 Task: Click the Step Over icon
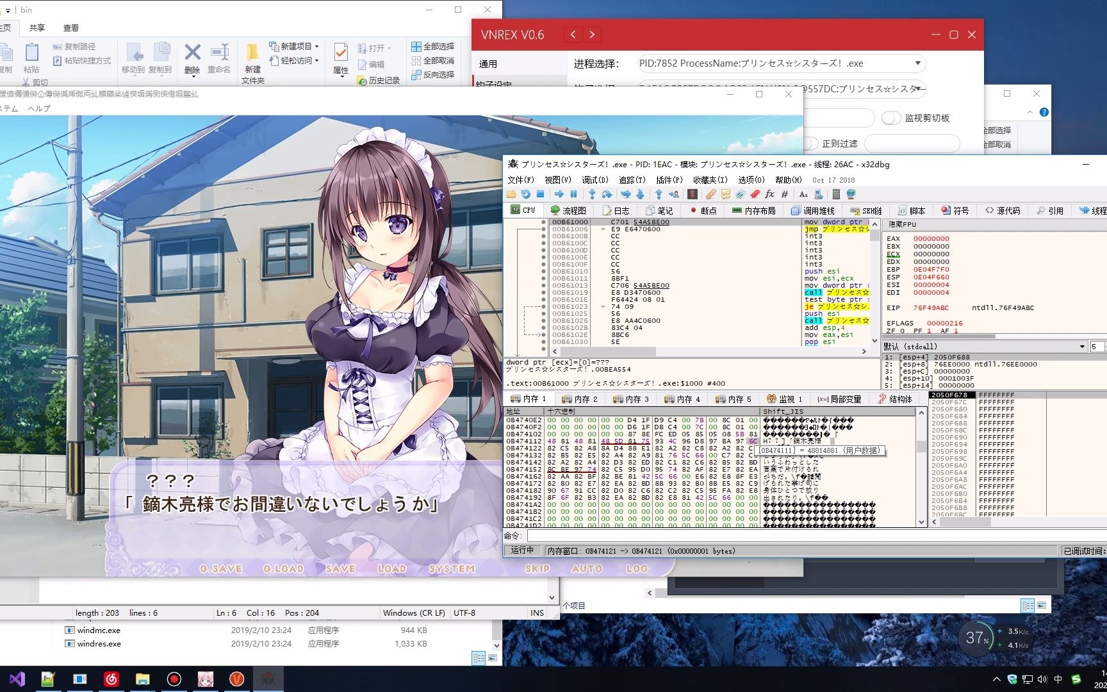coord(607,194)
